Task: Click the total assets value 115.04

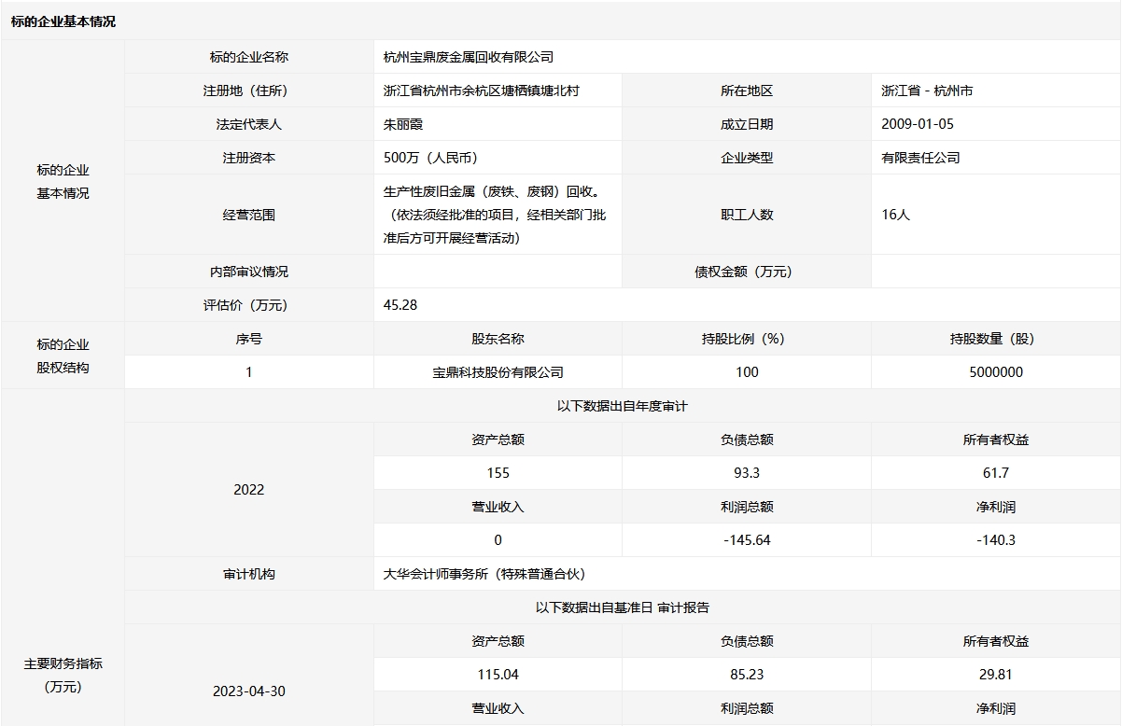Action: [x=498, y=675]
